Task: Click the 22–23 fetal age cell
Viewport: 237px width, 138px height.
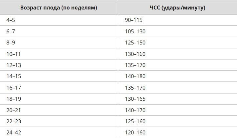Action: 13,121
